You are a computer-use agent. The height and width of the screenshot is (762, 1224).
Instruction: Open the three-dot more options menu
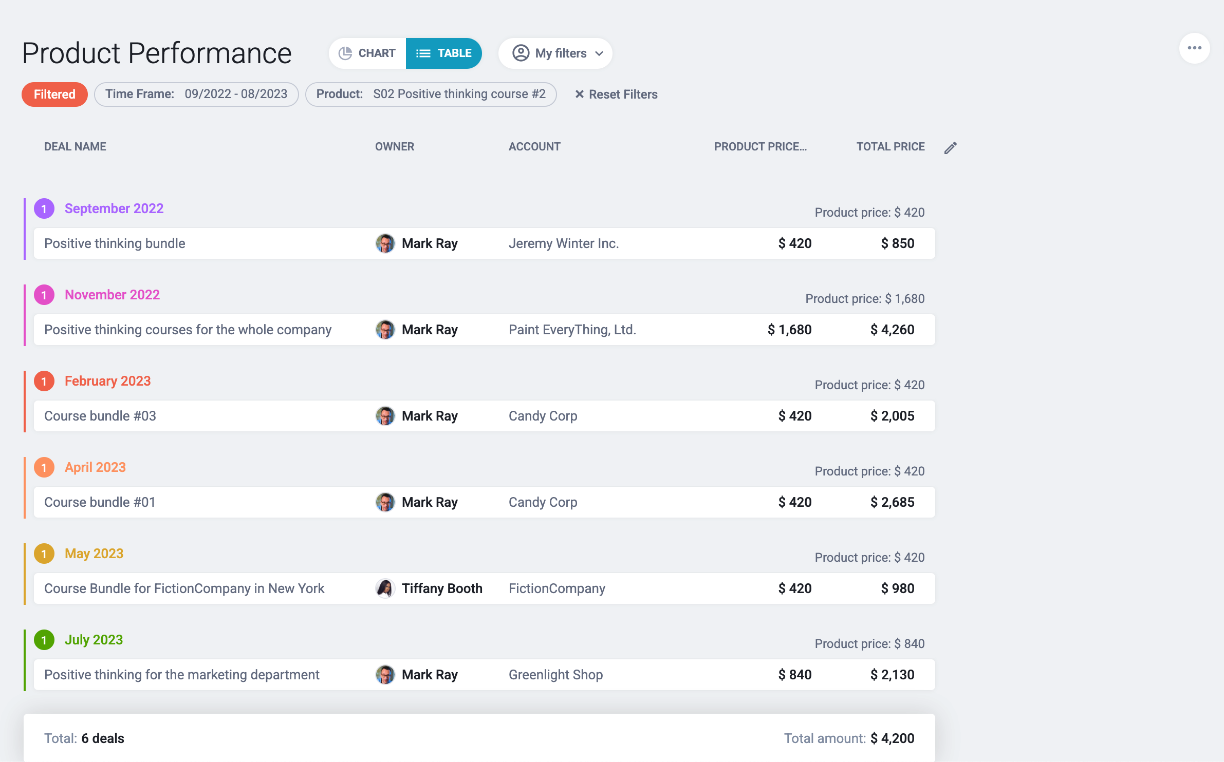[x=1194, y=48]
